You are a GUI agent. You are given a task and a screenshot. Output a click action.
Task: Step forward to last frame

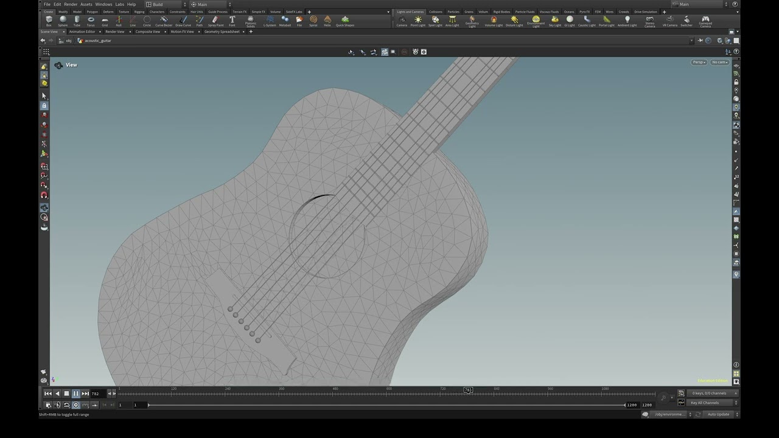85,394
